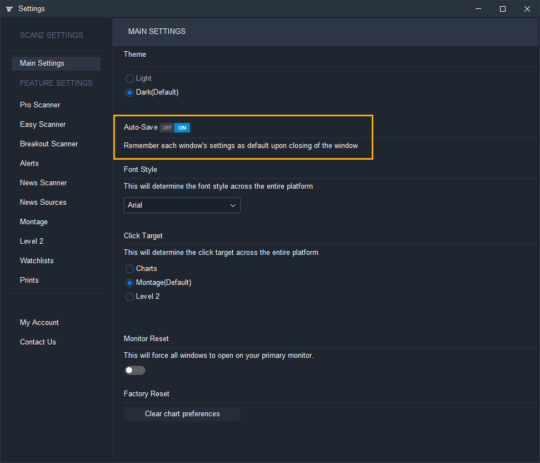Open Main Settings in sidebar
Viewport: 540px width, 463px height.
coord(42,63)
